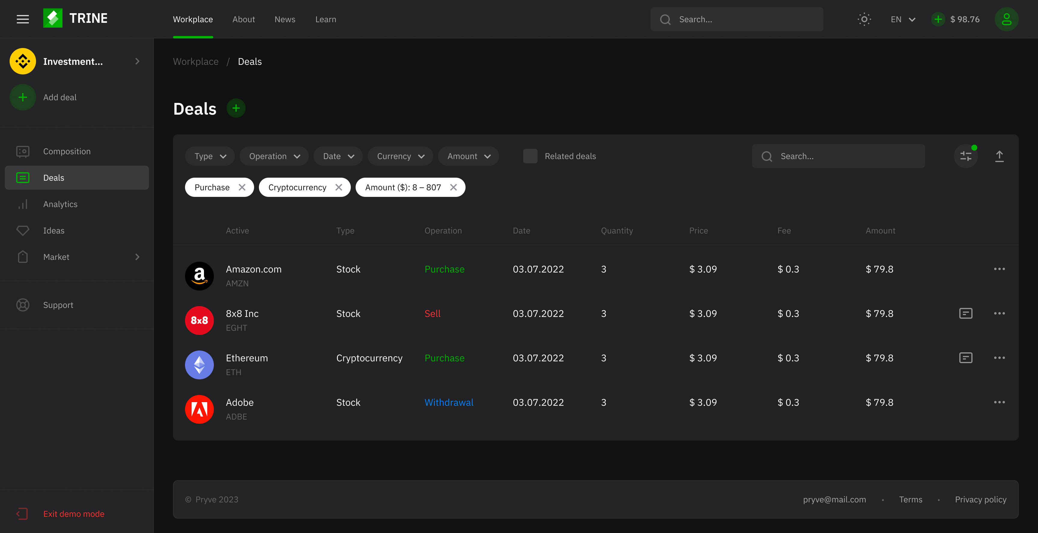Image resolution: width=1038 pixels, height=533 pixels.
Task: Open the note icon on Ethereum row
Action: point(966,357)
